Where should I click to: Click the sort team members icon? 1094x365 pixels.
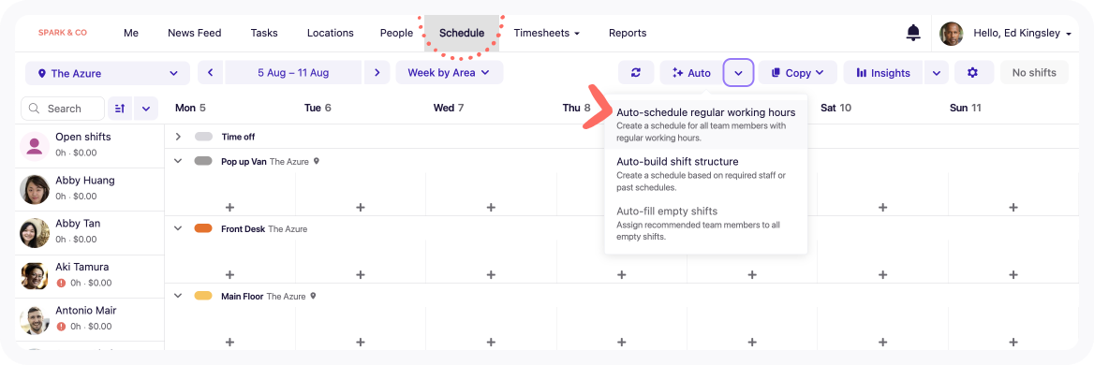click(x=119, y=109)
